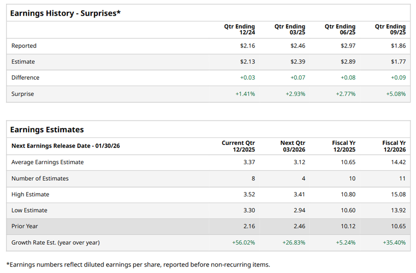The width and height of the screenshot is (416, 273).
Task: Select the Fiscal Yr 12/2026 column header
Action: point(394,146)
